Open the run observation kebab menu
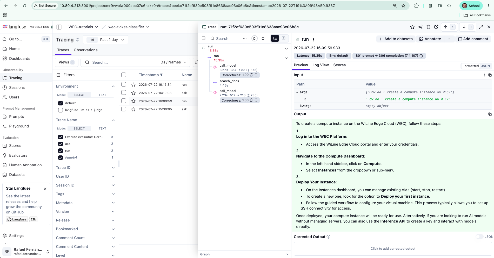Image resolution: width=494 pixels, height=258 pixels. click(x=313, y=39)
